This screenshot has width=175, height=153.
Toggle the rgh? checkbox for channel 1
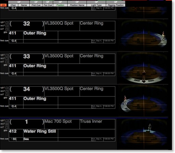pyautogui.click(x=7, y=121)
